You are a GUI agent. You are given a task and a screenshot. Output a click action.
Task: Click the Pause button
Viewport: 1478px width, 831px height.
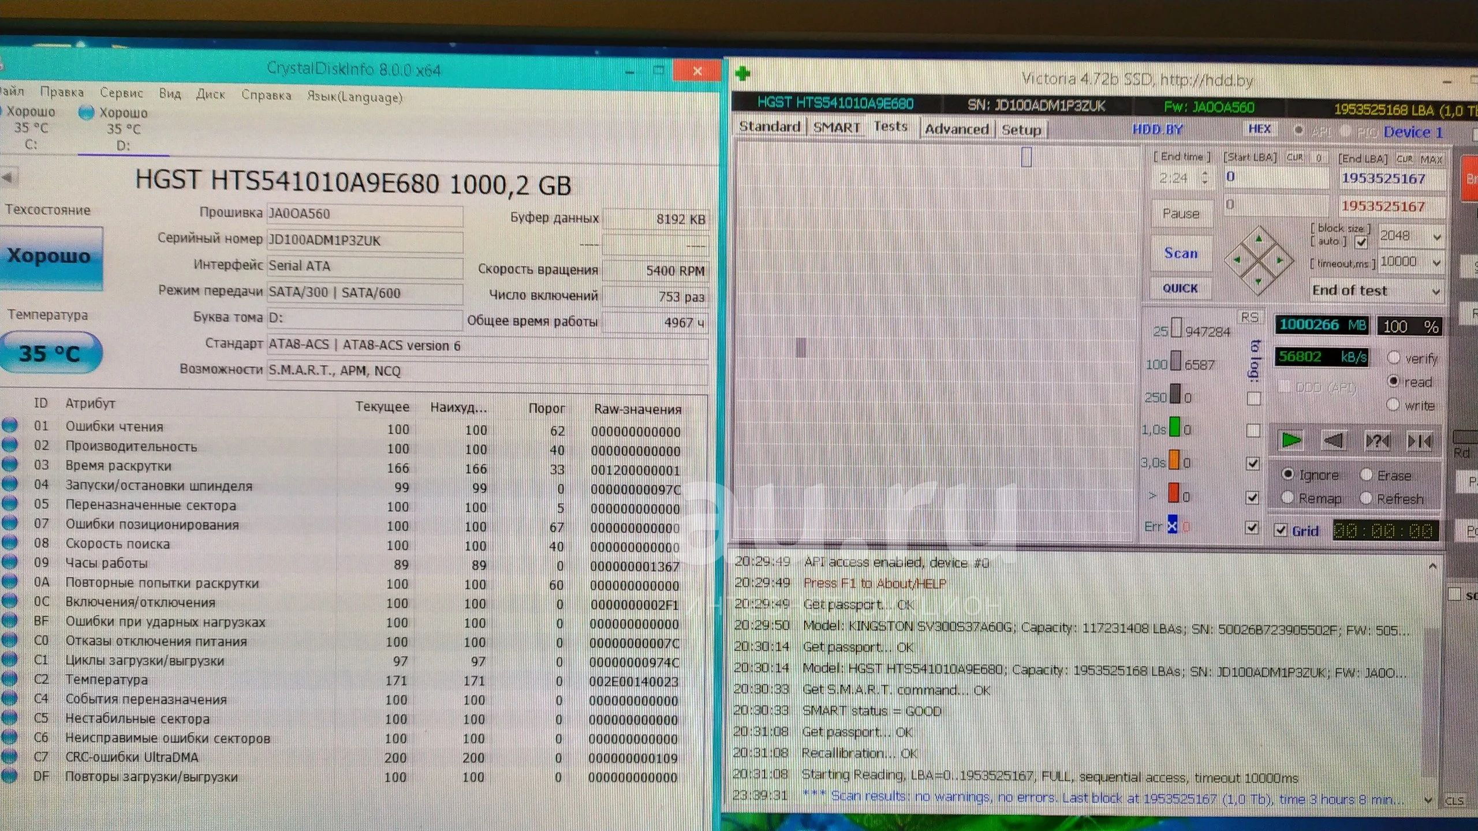click(x=1181, y=214)
